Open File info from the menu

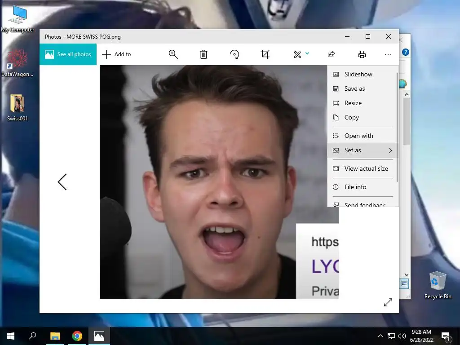pyautogui.click(x=362, y=187)
